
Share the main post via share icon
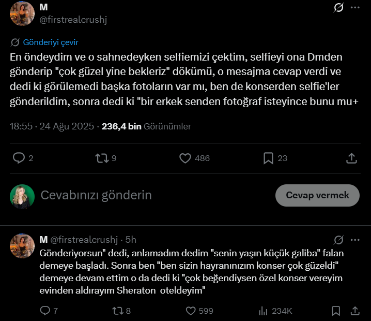[x=351, y=158]
